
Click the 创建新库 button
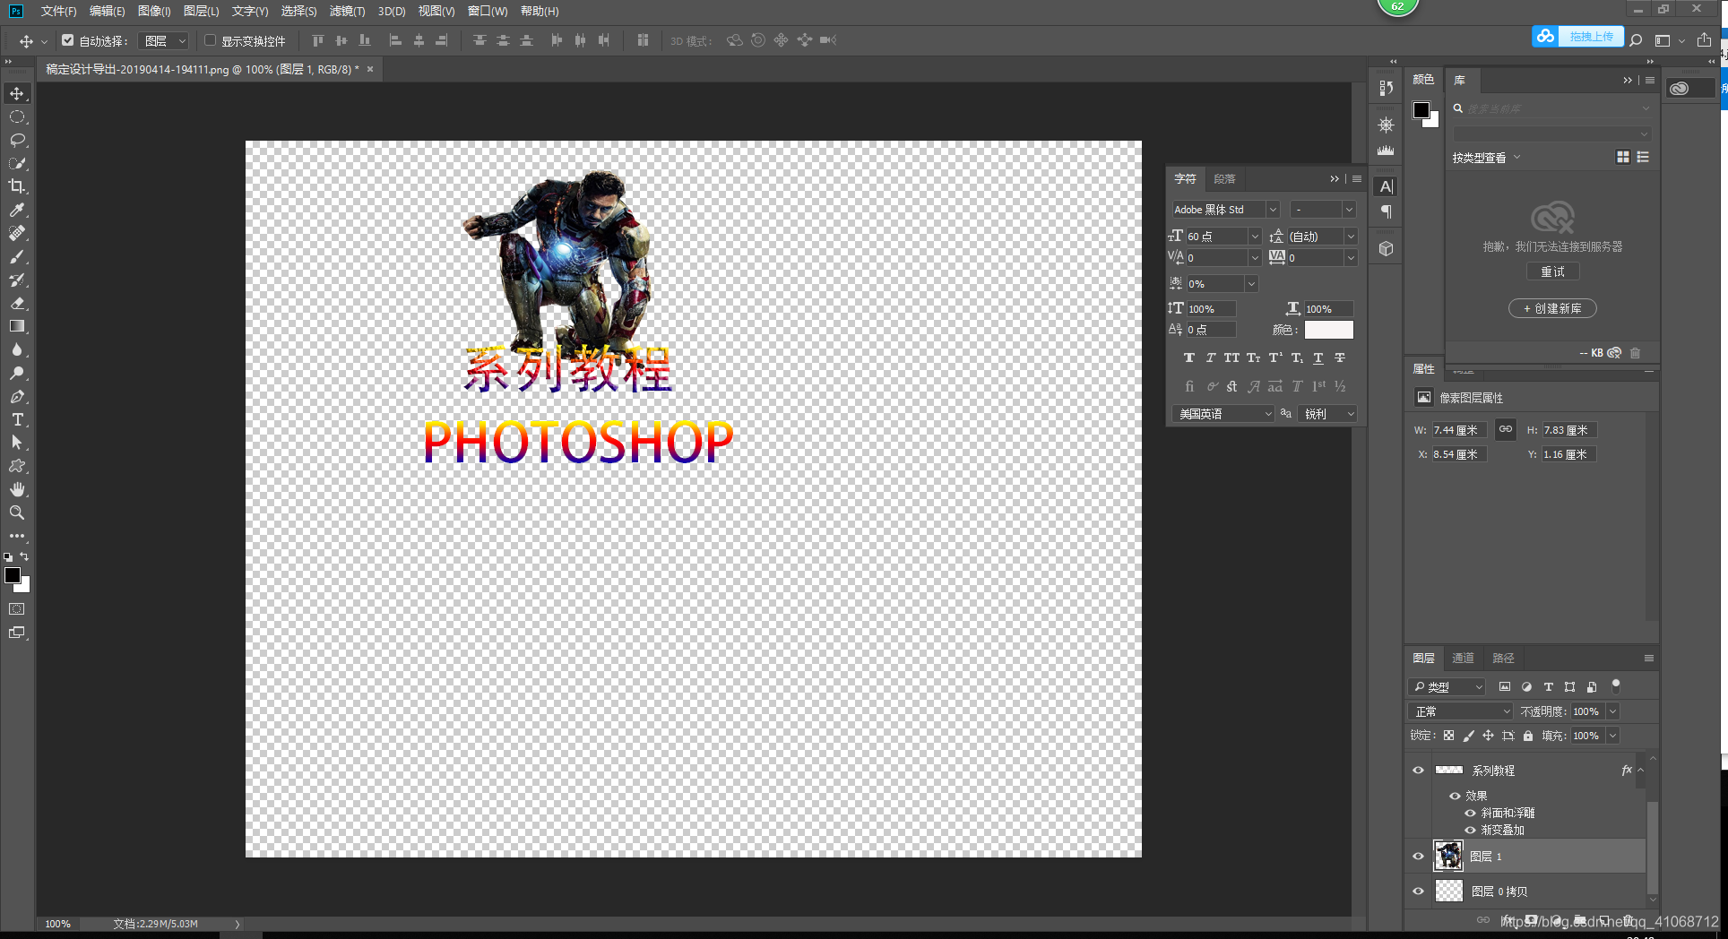pos(1552,308)
